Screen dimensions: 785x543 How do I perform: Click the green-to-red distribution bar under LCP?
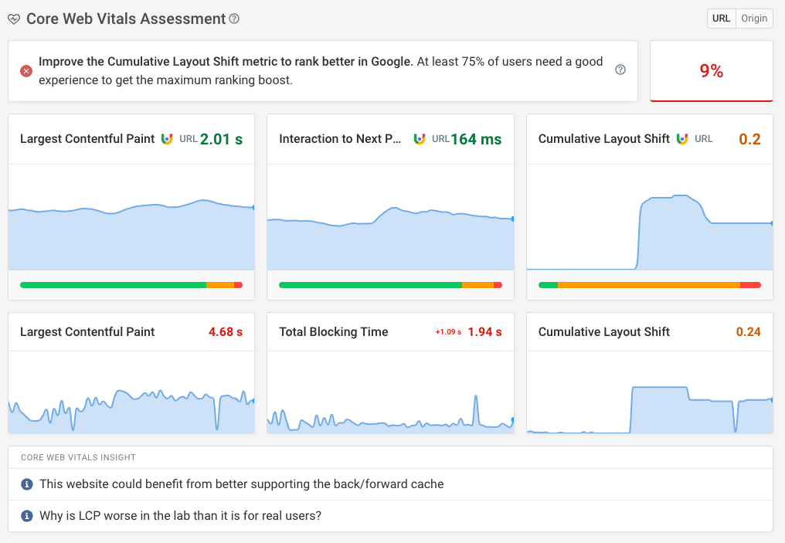[x=131, y=284]
